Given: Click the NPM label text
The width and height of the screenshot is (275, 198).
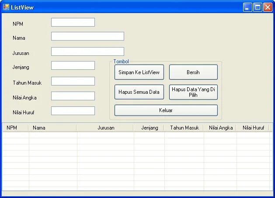Looking at the screenshot, I should pos(18,24).
